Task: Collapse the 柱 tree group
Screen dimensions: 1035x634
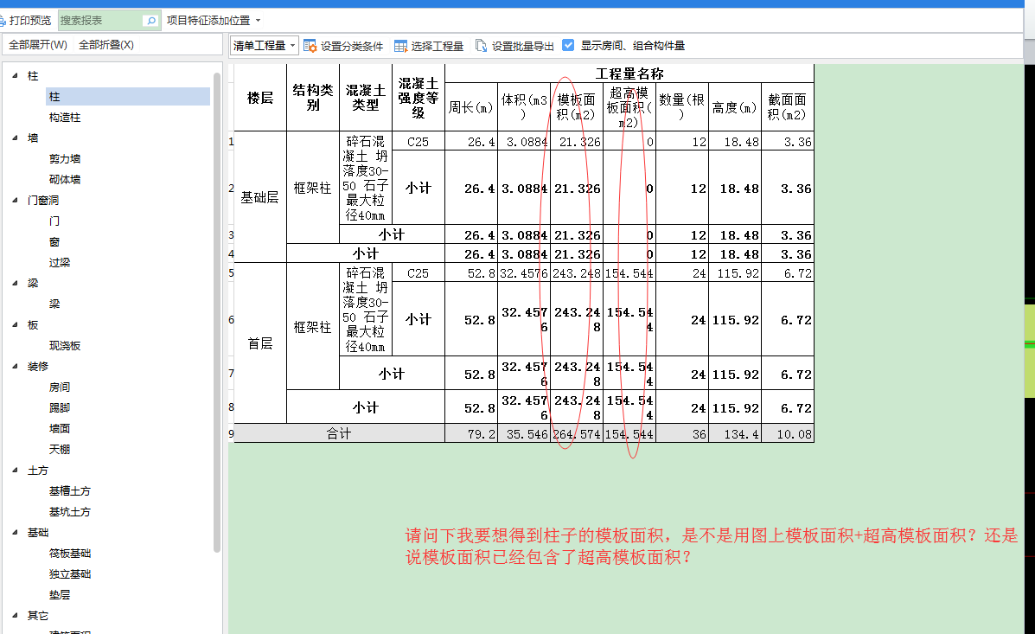Action: point(16,76)
